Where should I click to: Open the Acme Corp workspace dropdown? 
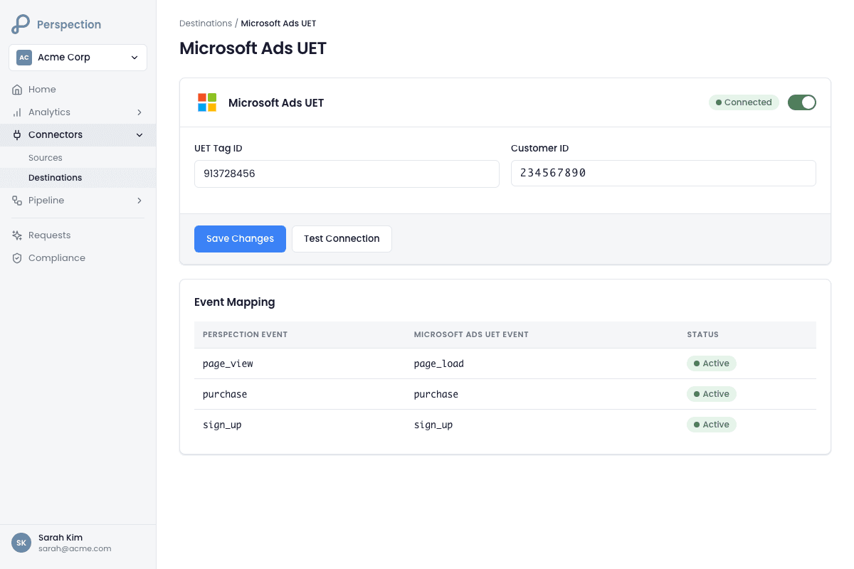(x=78, y=58)
